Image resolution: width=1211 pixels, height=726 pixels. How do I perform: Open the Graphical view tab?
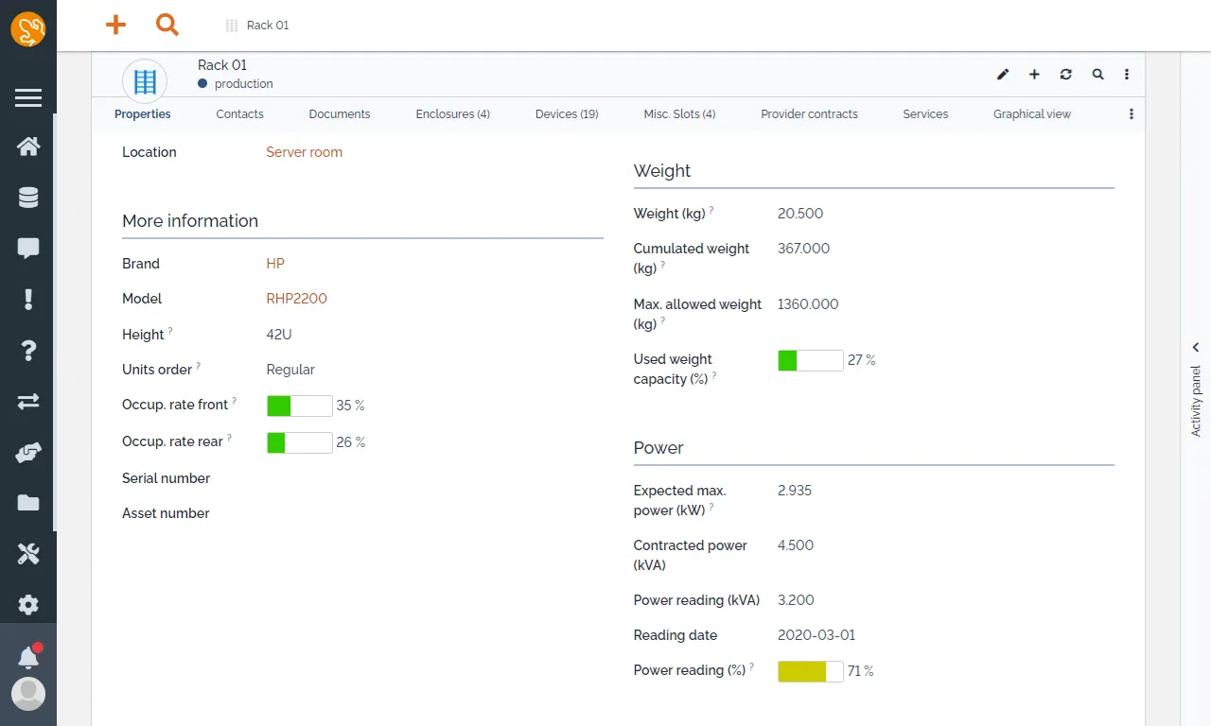[1032, 114]
